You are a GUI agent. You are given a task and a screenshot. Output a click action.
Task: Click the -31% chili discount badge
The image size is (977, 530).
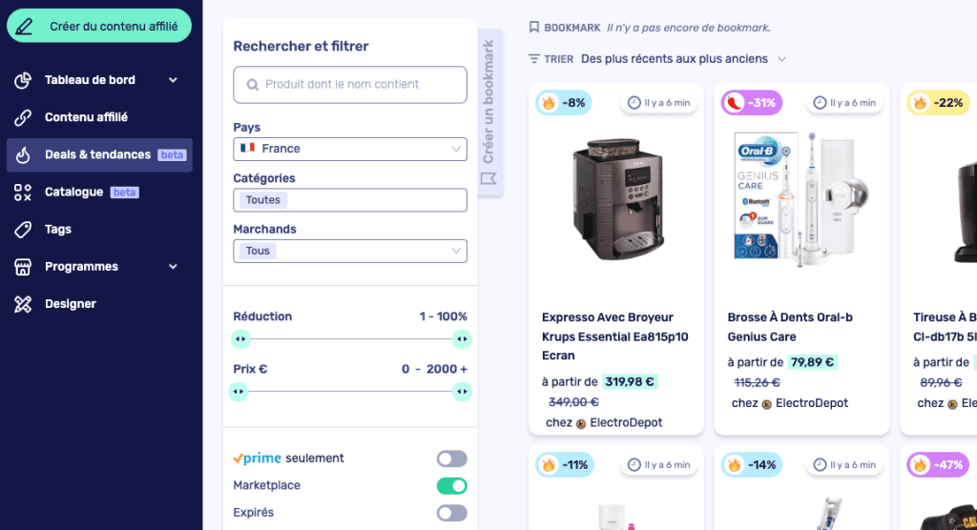click(752, 103)
